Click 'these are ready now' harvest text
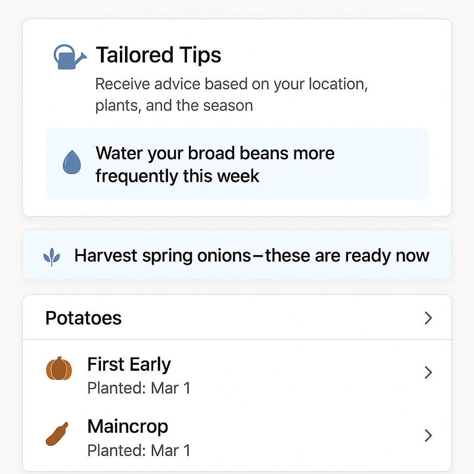Image resolution: width=474 pixels, height=474 pixels. click(x=347, y=256)
